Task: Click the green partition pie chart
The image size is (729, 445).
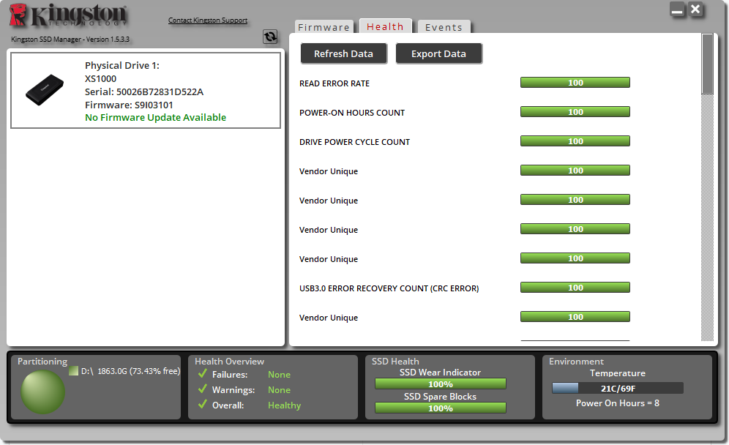Action: tap(42, 392)
